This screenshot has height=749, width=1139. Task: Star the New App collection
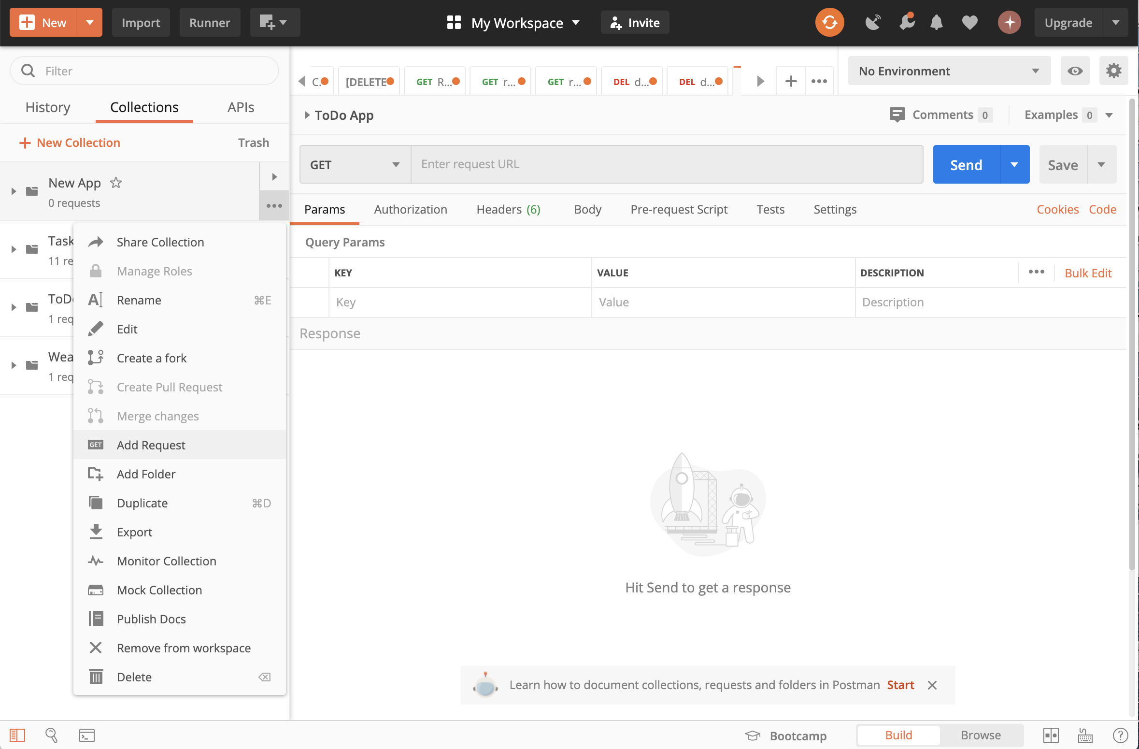tap(116, 183)
